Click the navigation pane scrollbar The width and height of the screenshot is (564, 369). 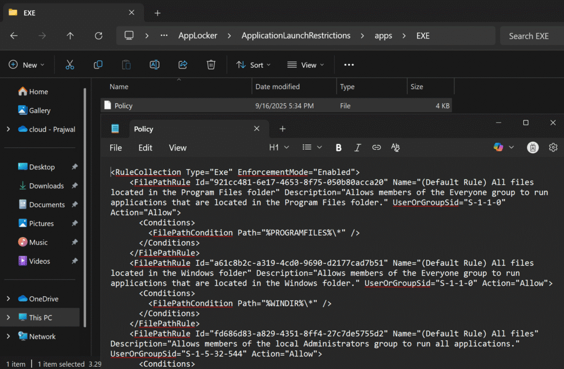click(85, 207)
